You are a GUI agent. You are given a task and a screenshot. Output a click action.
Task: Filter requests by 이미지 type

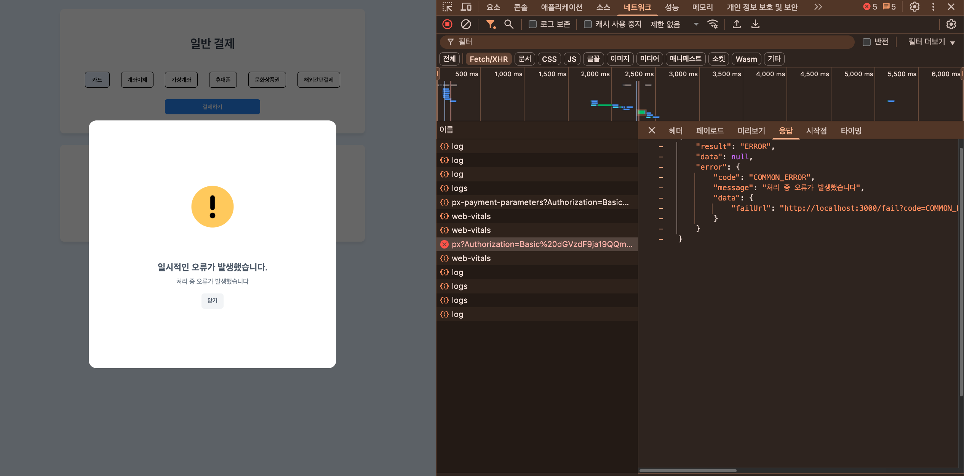tap(620, 59)
